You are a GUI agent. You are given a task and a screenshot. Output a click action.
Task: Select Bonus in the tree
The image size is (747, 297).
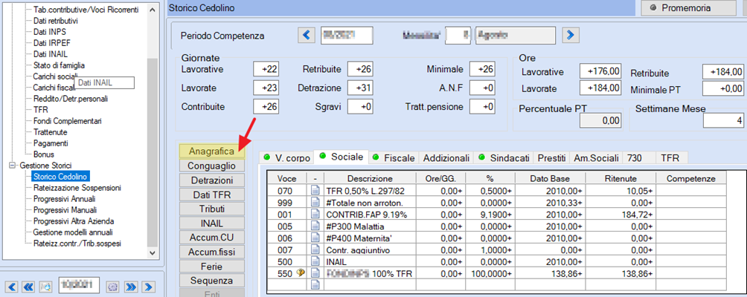click(43, 154)
